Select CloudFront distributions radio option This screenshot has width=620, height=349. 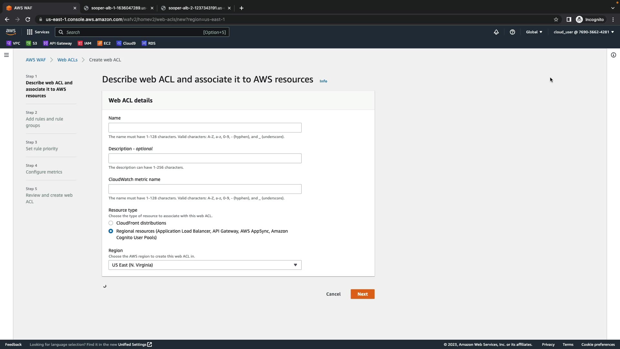click(x=111, y=223)
